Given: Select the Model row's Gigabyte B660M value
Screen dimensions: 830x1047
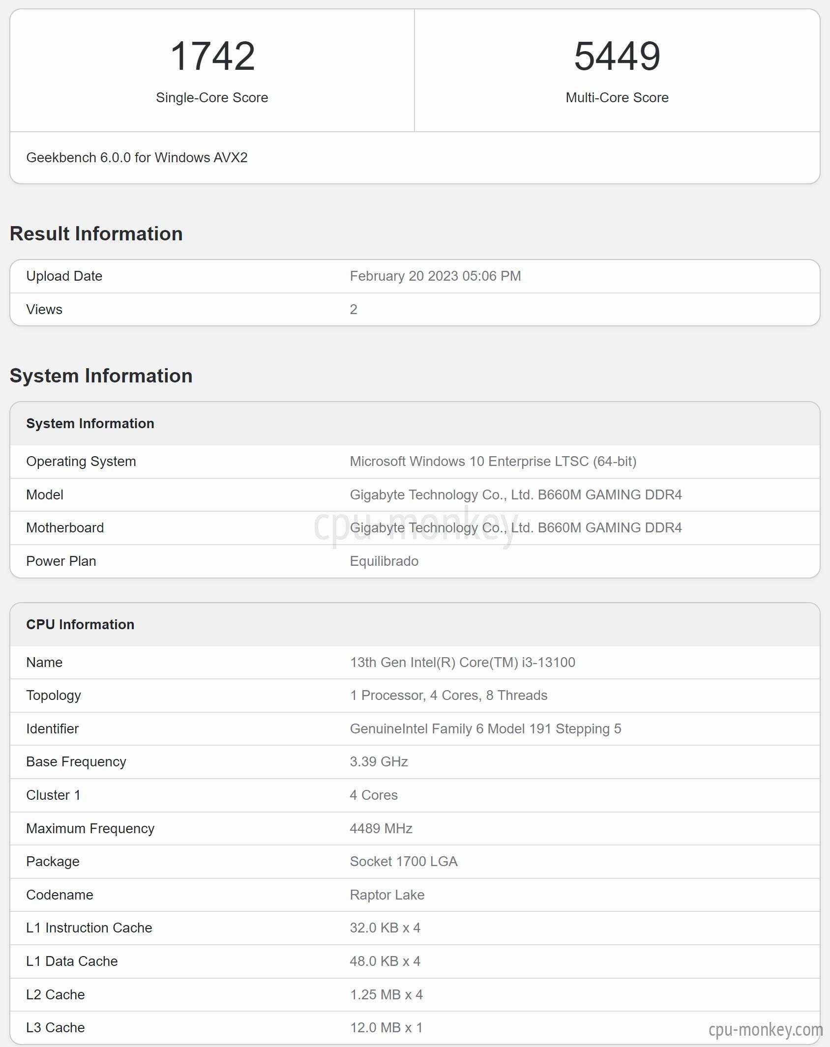Looking at the screenshot, I should [516, 494].
